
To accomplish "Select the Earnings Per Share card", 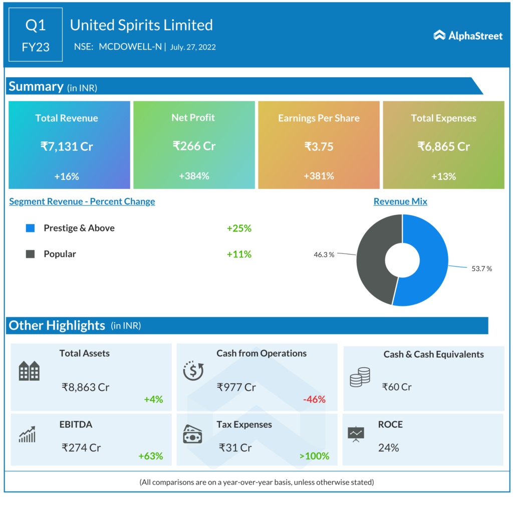I will (x=319, y=145).
